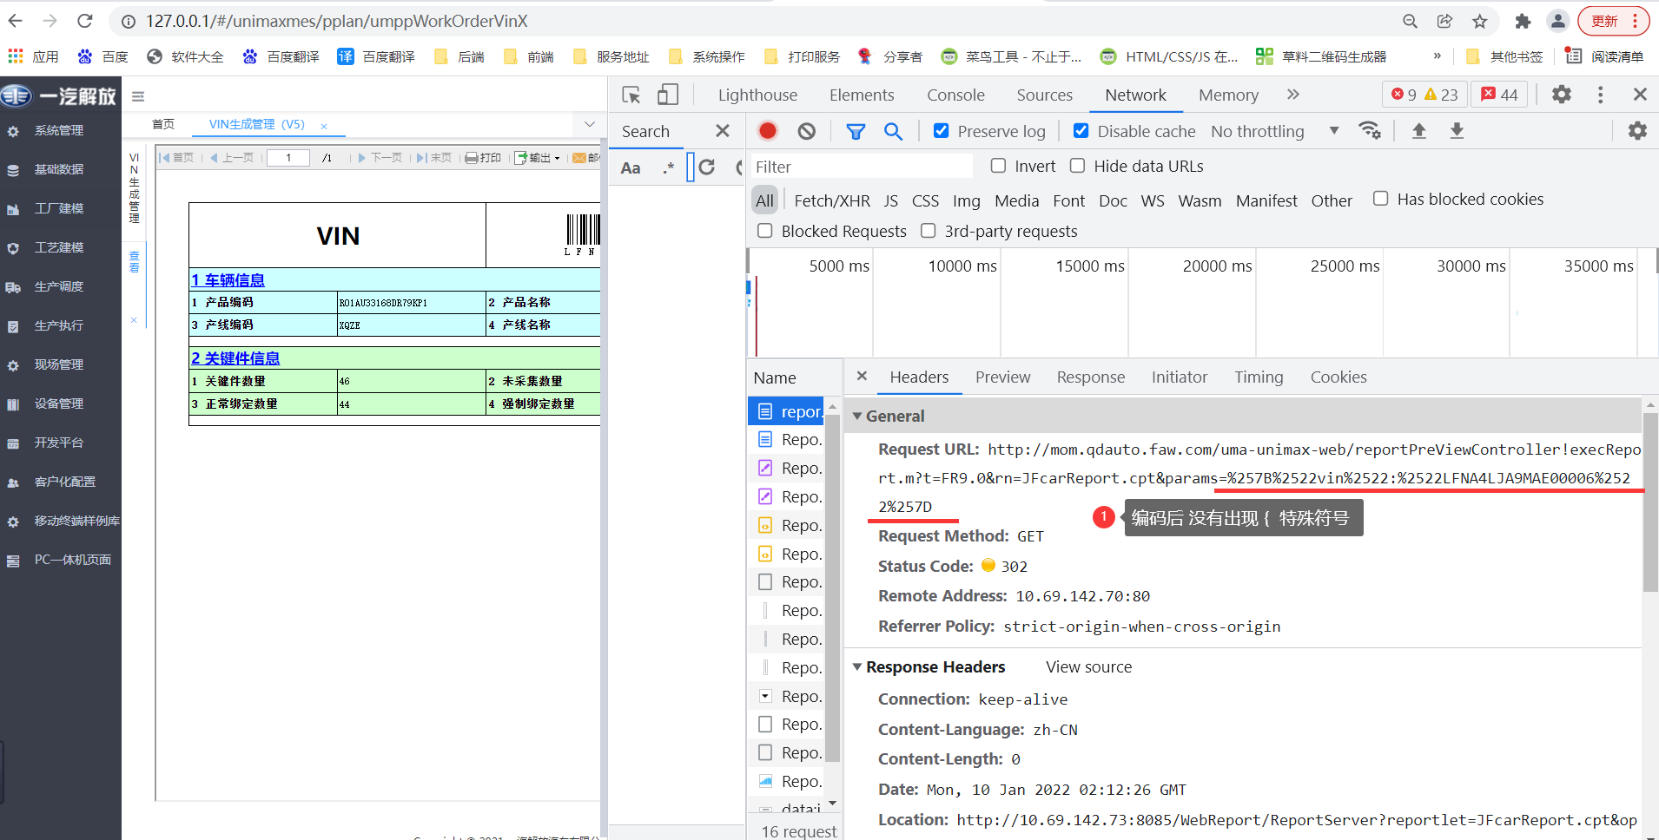Viewport: 1659px width, 840px height.
Task: Show more DevTools tabs chevron
Action: [x=1292, y=95]
